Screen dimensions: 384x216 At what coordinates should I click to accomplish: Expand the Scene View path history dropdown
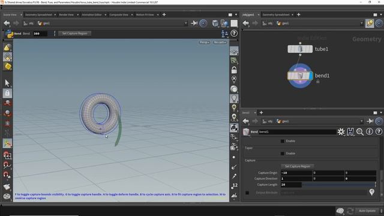(x=186, y=23)
